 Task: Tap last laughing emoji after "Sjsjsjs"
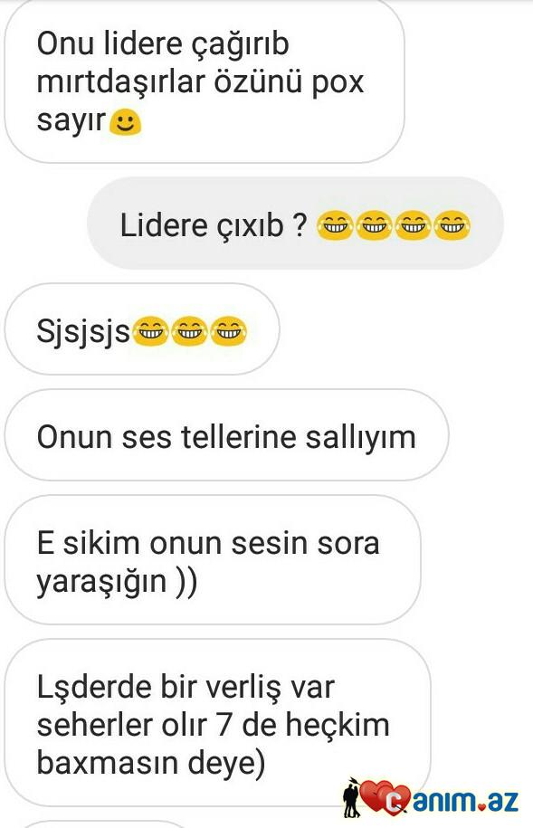click(x=229, y=331)
